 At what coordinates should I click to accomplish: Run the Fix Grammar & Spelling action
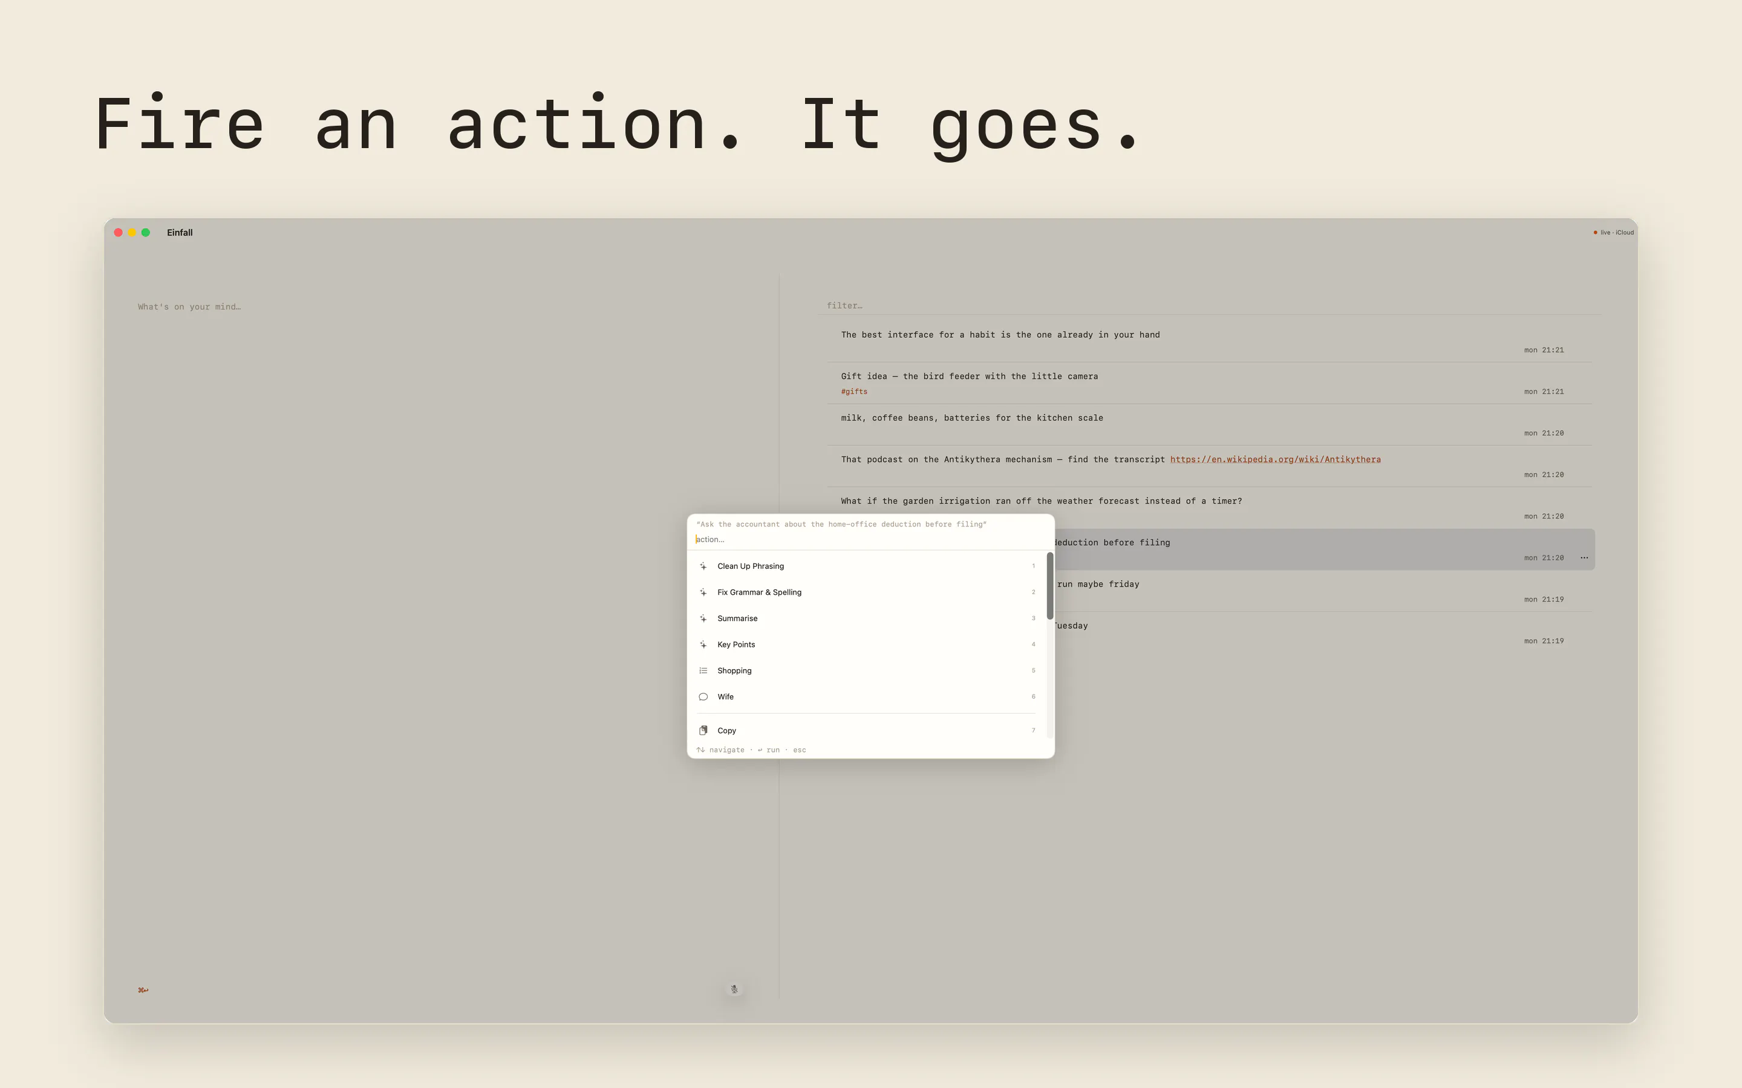(867, 592)
